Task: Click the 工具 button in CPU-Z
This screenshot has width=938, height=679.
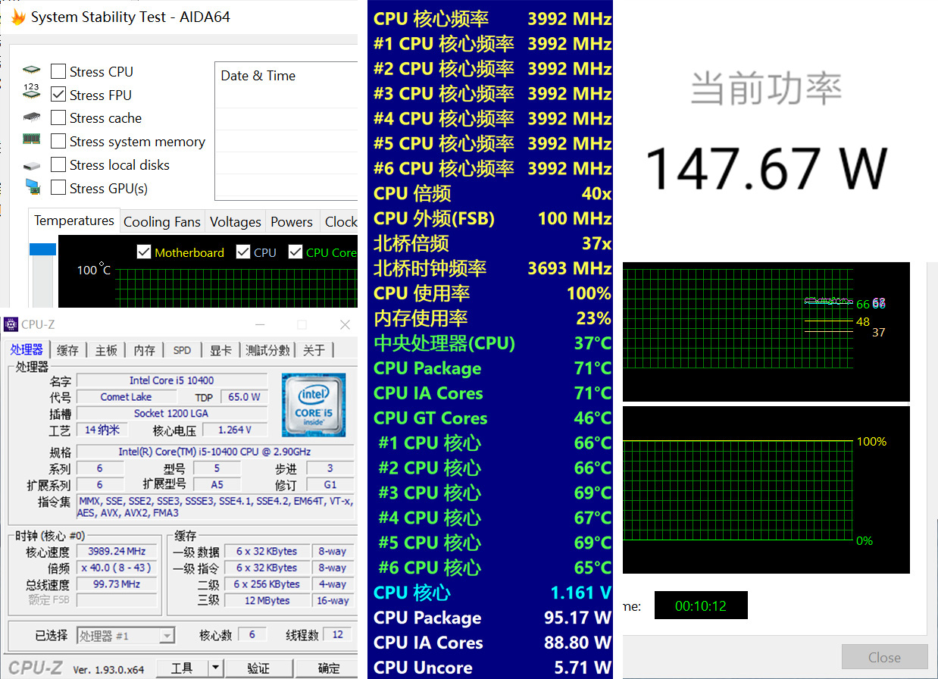Action: point(182,668)
